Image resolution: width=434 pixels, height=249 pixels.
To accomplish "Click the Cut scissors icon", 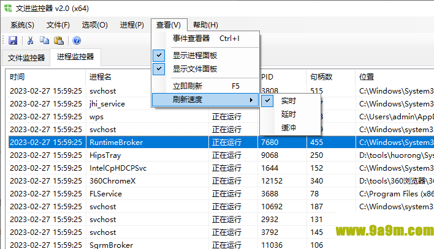I will (x=30, y=40).
